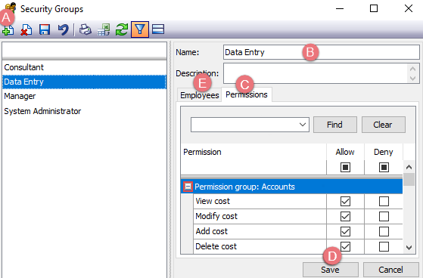Click the add new security group icon
Screen dimensions: 423x278
pyautogui.click(x=8, y=30)
